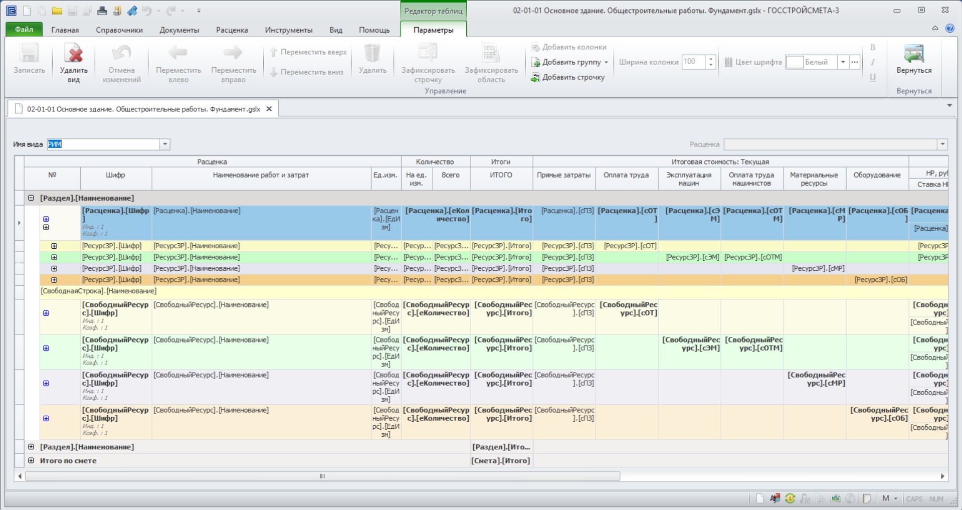The width and height of the screenshot is (962, 510).
Task: Open the Справочники menu tab
Action: [119, 30]
